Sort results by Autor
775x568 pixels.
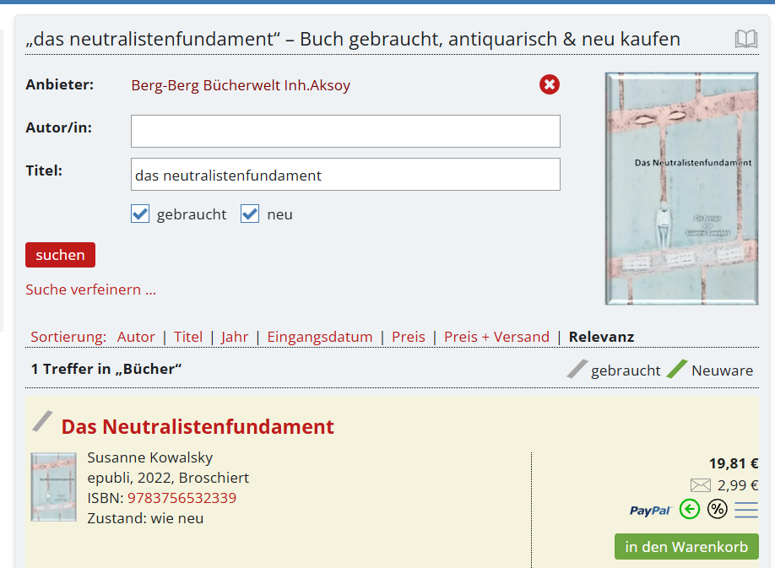pos(136,337)
